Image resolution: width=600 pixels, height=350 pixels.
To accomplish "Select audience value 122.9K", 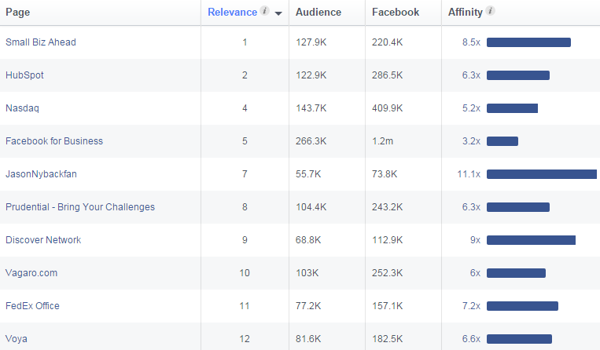I will (311, 75).
